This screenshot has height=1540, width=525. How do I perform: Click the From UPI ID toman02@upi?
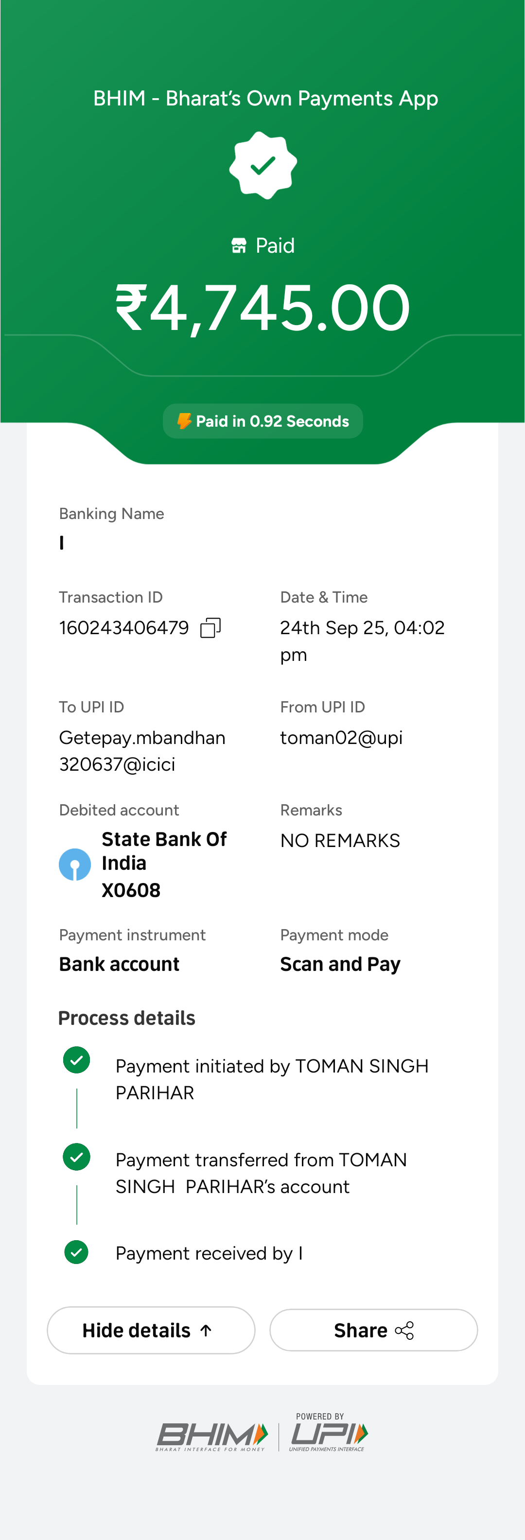341,738
